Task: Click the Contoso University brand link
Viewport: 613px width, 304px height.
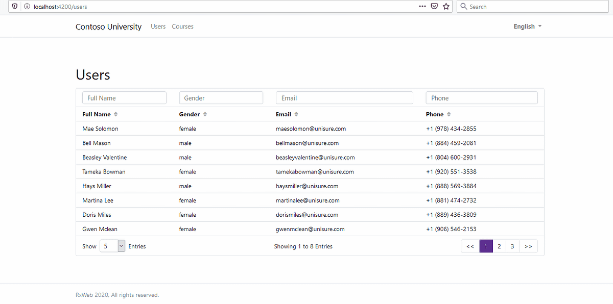Action: coord(108,26)
